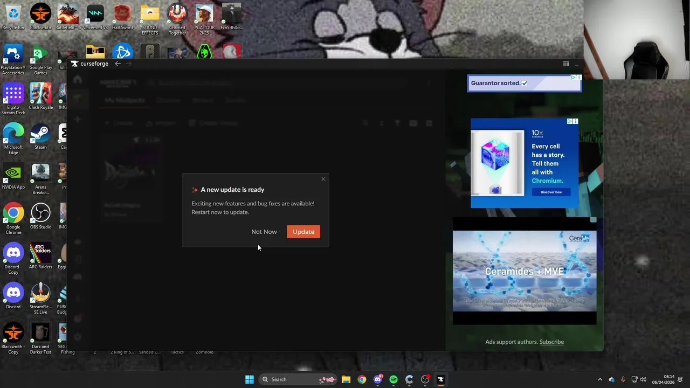The width and height of the screenshot is (690, 388).
Task: Open Discord from the taskbar
Action: pyautogui.click(x=378, y=379)
